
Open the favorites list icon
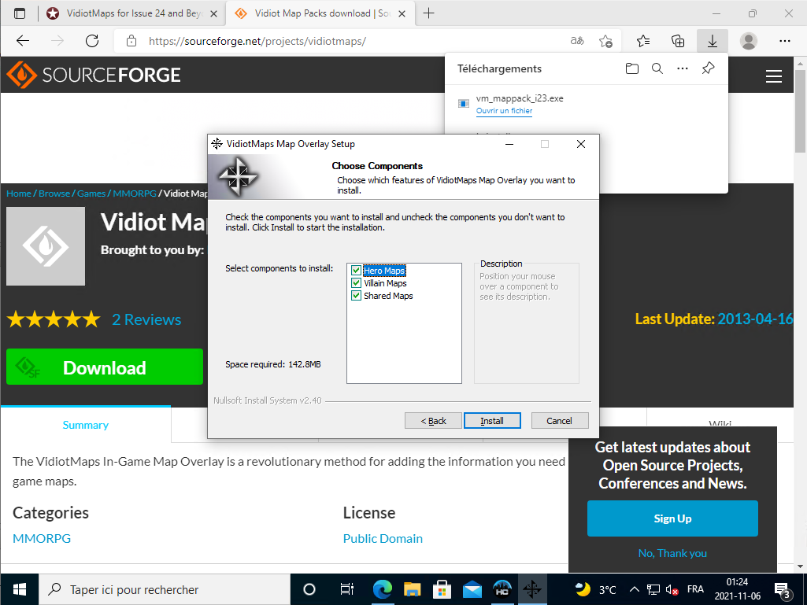[x=643, y=41]
